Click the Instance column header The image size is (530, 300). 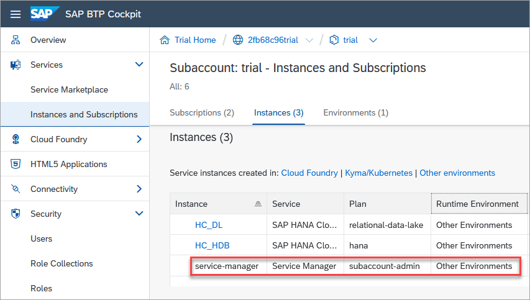(x=218, y=204)
